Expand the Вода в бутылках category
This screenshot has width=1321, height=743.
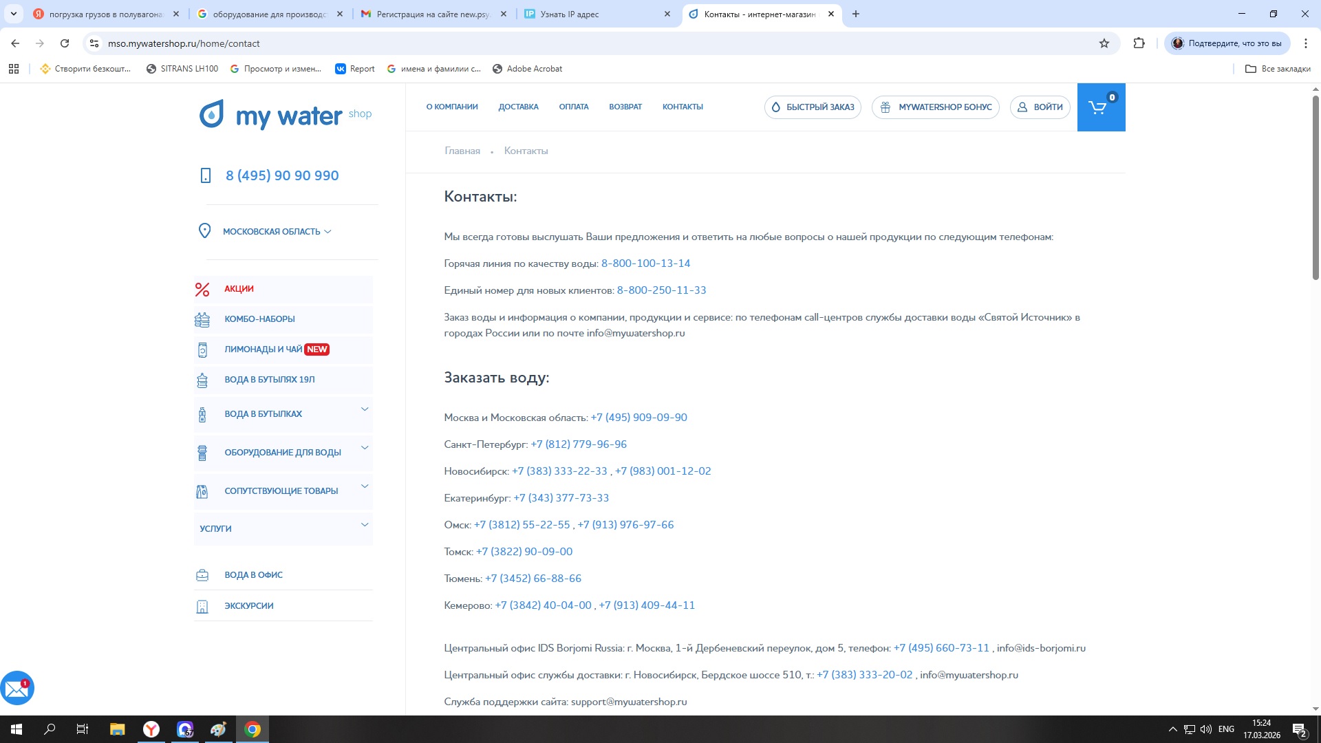365,409
